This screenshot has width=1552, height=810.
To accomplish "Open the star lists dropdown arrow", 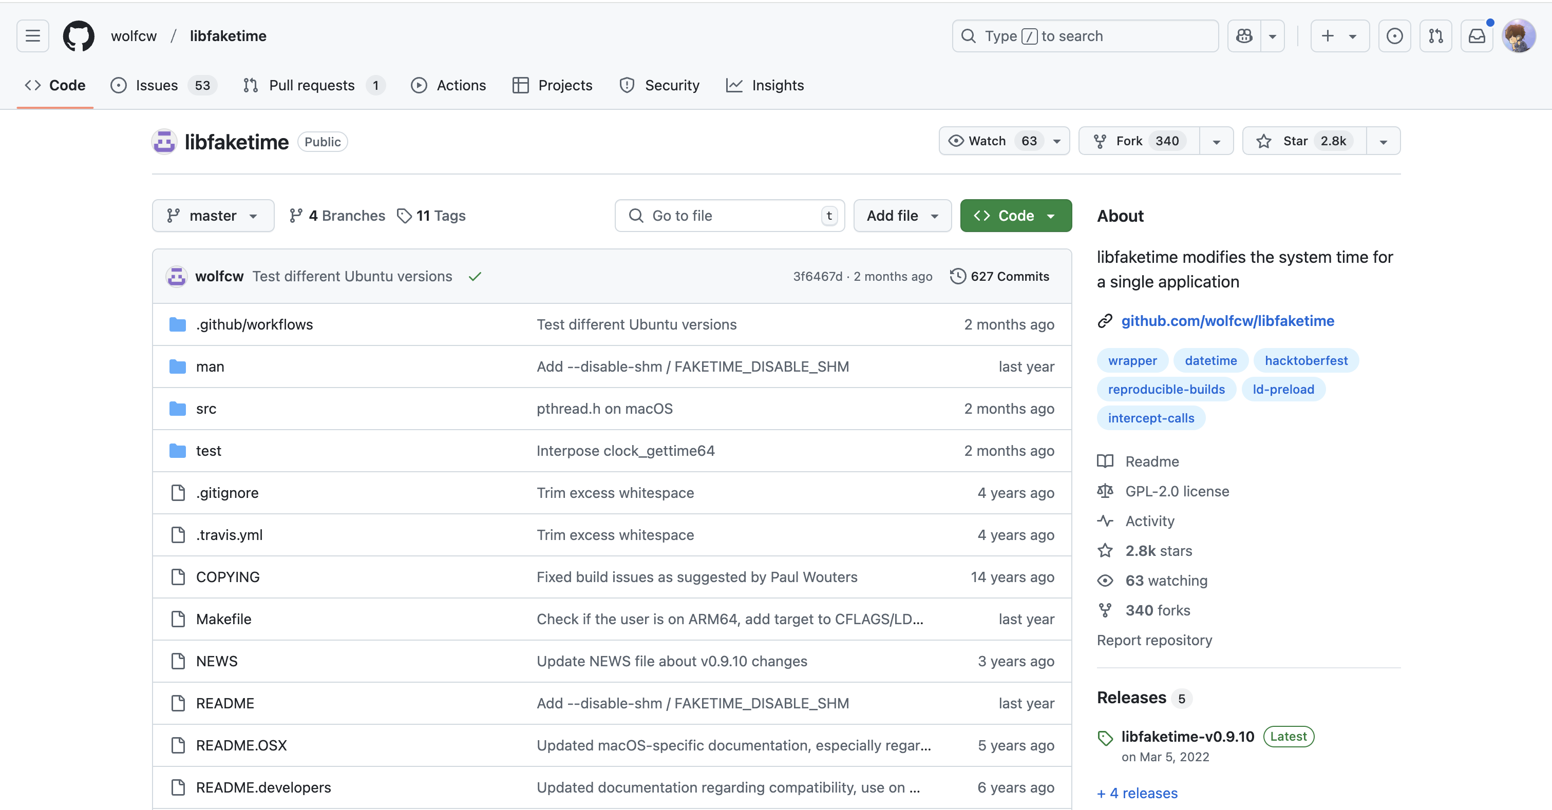I will point(1384,142).
